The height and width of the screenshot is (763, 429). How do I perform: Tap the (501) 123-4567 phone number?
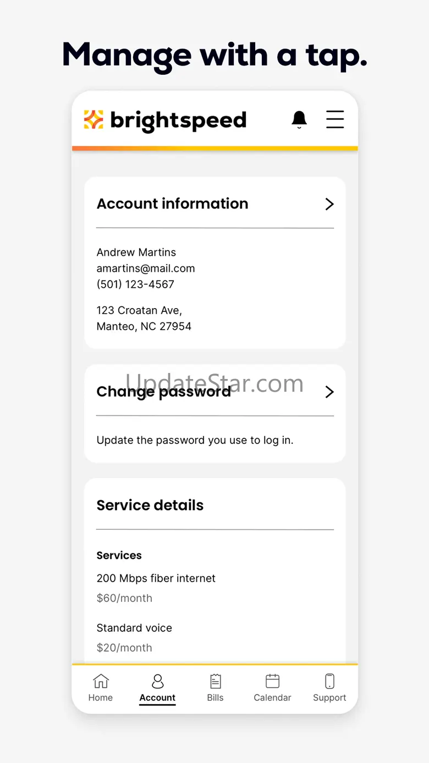(135, 284)
